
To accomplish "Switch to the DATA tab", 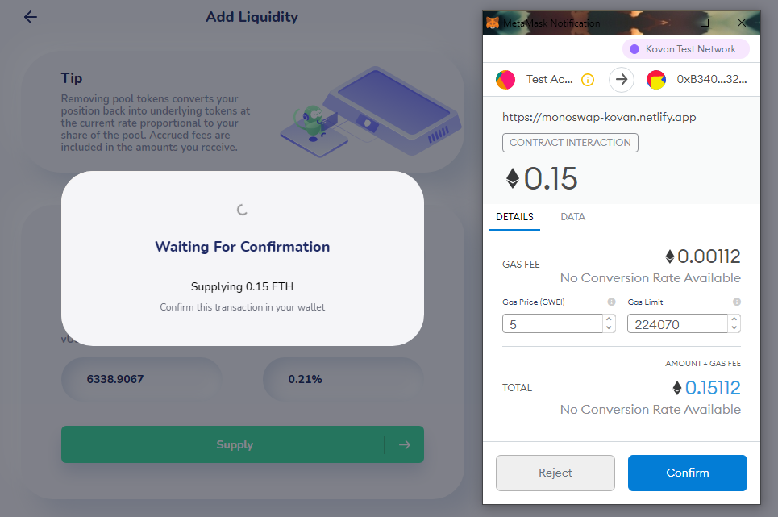I will (x=572, y=217).
